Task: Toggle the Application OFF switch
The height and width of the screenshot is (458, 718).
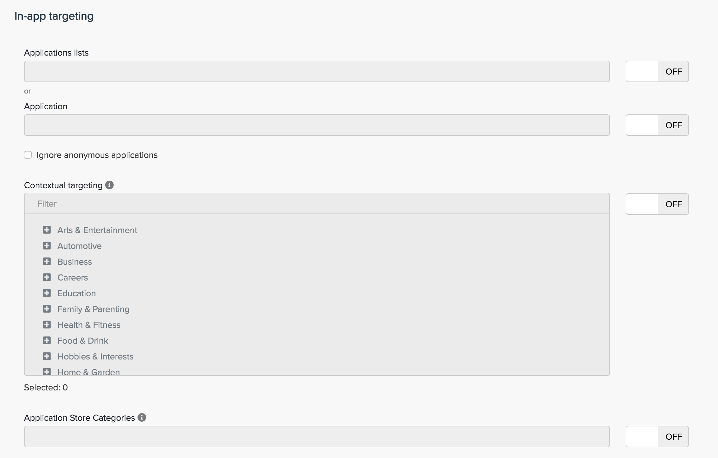Action: (x=657, y=125)
